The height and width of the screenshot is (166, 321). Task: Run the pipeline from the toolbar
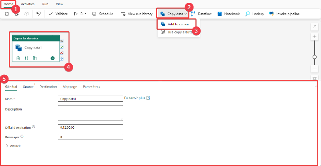click(x=80, y=14)
